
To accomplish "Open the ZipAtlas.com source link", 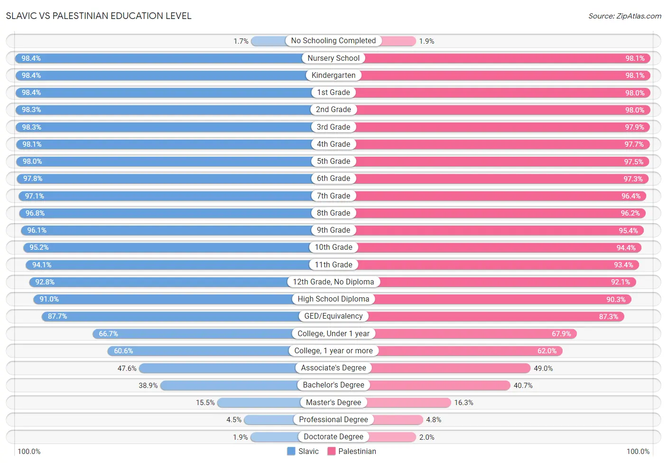I will (625, 16).
